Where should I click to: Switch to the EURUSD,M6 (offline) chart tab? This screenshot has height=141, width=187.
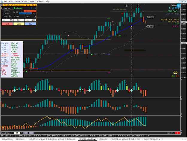37,139
